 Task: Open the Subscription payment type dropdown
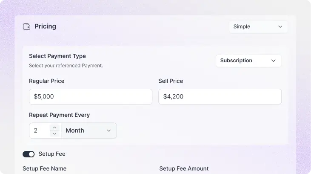click(248, 61)
